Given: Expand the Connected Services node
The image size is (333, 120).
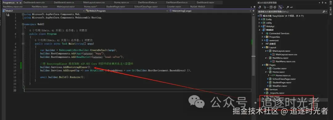Looking at the screenshot, I should click(x=262, y=33).
